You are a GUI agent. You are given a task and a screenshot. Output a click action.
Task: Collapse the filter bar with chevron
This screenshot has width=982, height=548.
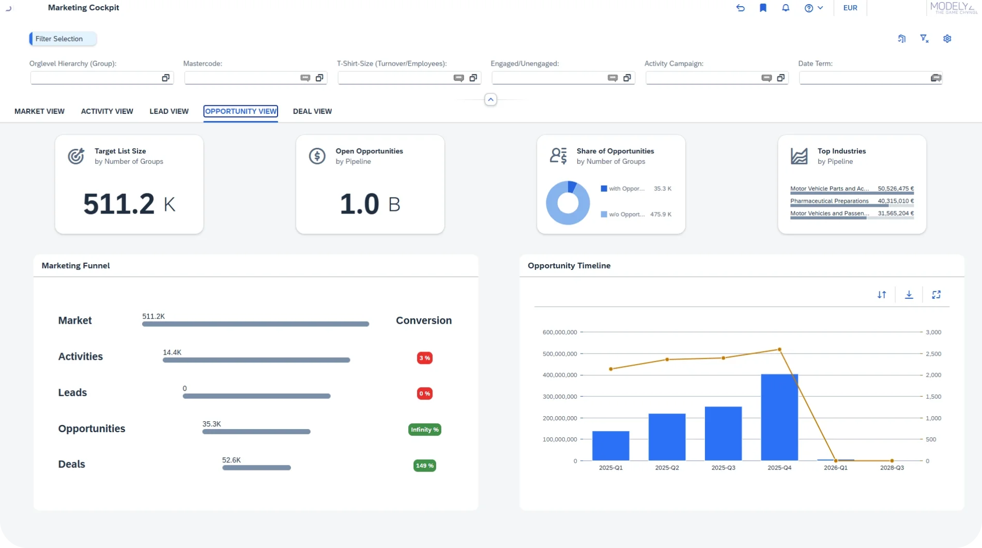click(490, 99)
